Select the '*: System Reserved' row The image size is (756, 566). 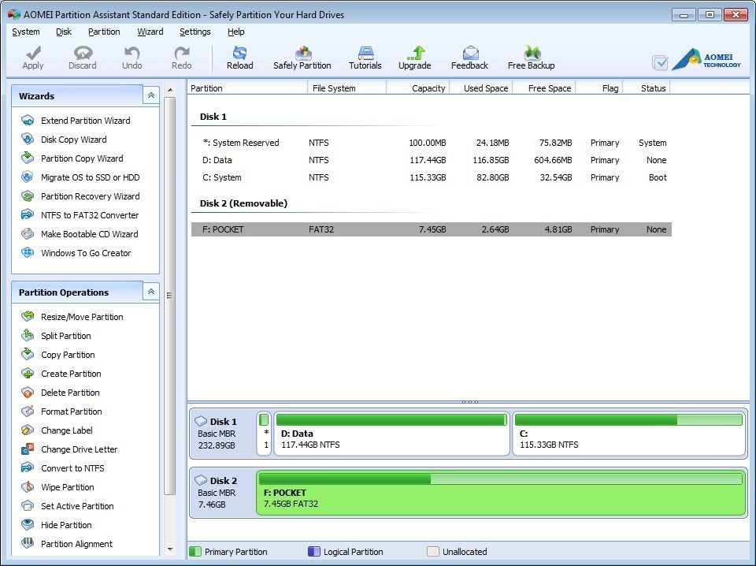pos(432,143)
